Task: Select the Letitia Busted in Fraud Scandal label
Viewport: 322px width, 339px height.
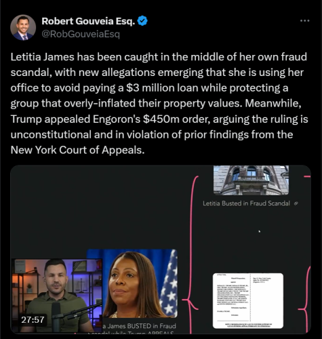Action: 246,203
